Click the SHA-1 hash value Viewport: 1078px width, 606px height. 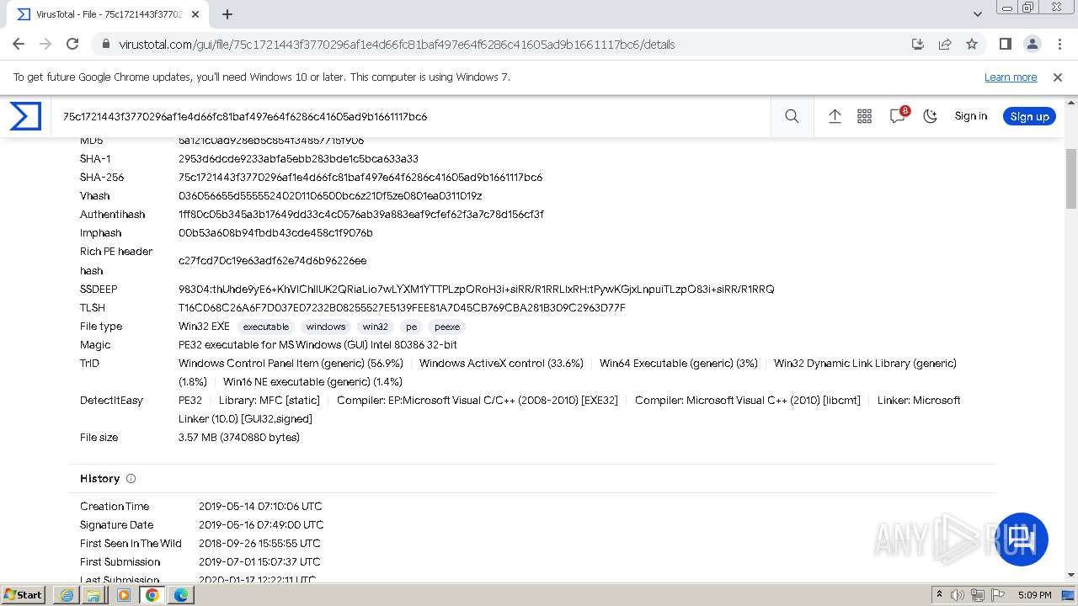click(298, 159)
